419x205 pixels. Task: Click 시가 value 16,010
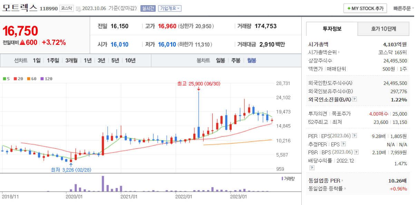(120, 44)
